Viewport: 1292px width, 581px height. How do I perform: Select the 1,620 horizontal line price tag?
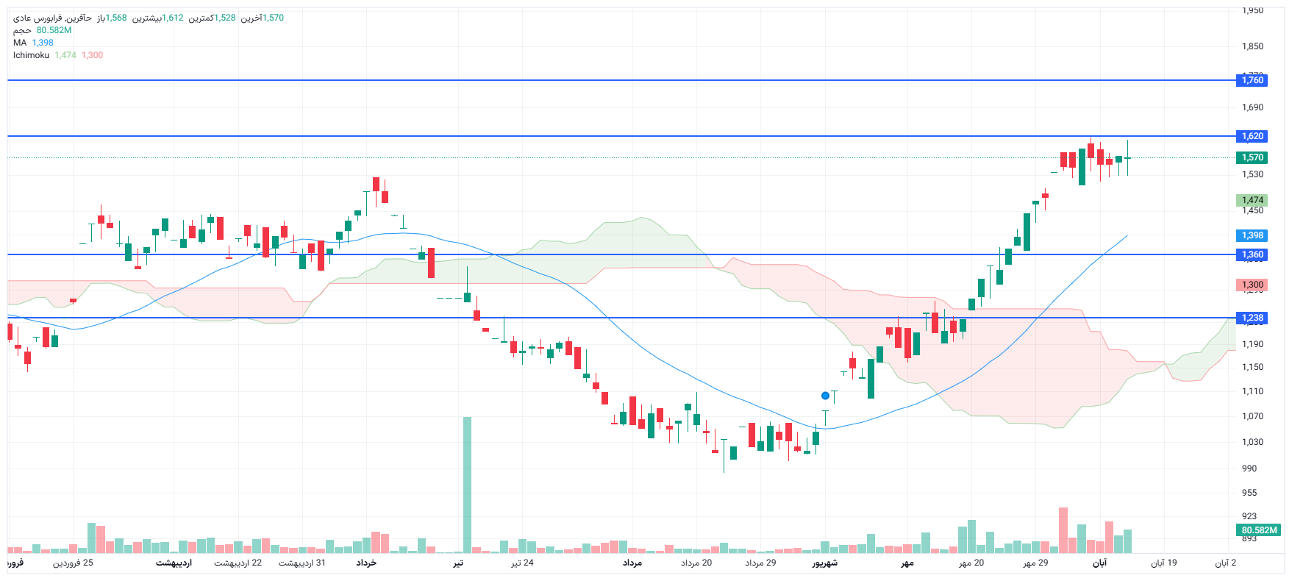tap(1252, 136)
